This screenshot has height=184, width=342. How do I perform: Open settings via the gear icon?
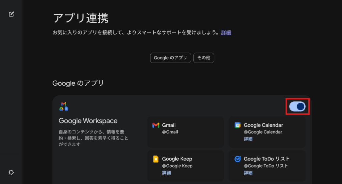(11, 172)
